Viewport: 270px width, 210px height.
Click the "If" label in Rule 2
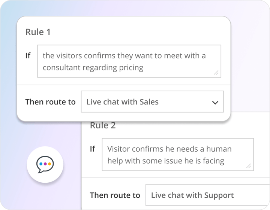92,149
